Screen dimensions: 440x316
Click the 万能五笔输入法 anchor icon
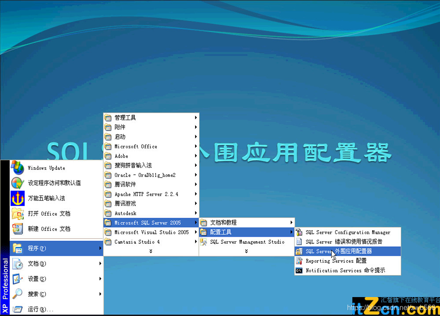[x=18, y=198]
